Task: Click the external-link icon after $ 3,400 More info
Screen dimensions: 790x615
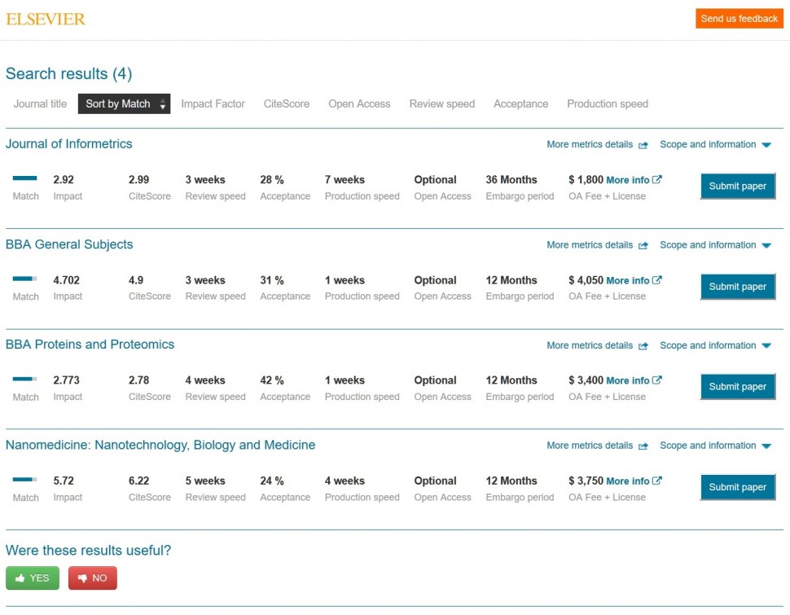Action: click(x=657, y=380)
